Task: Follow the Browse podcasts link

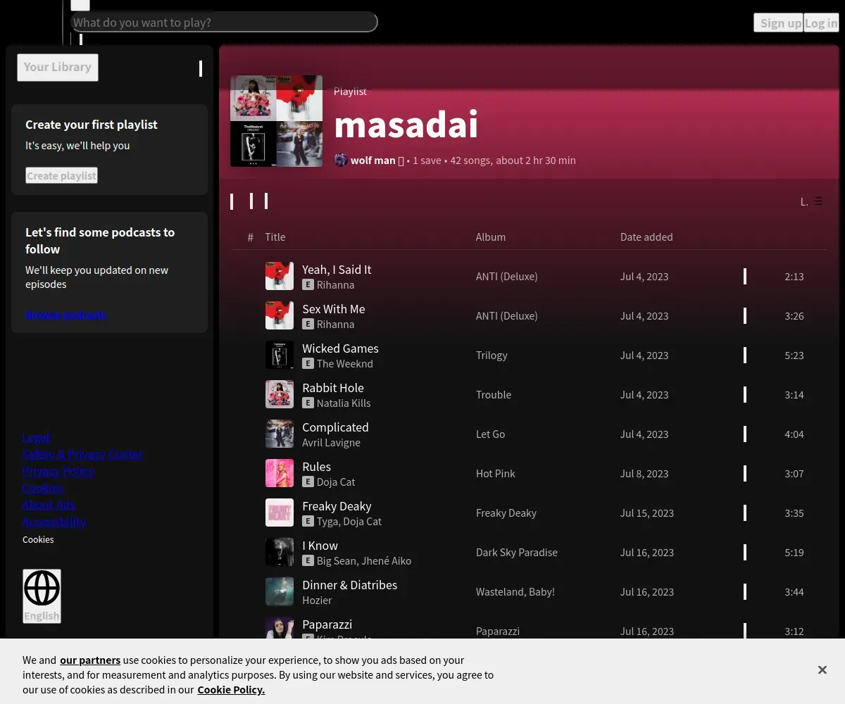Action: click(x=66, y=315)
